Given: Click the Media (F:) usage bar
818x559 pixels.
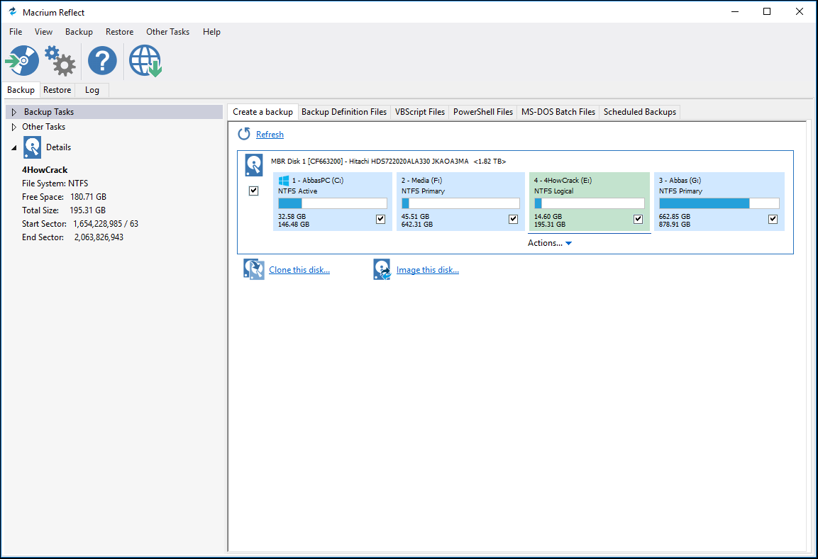Looking at the screenshot, I should 460,203.
